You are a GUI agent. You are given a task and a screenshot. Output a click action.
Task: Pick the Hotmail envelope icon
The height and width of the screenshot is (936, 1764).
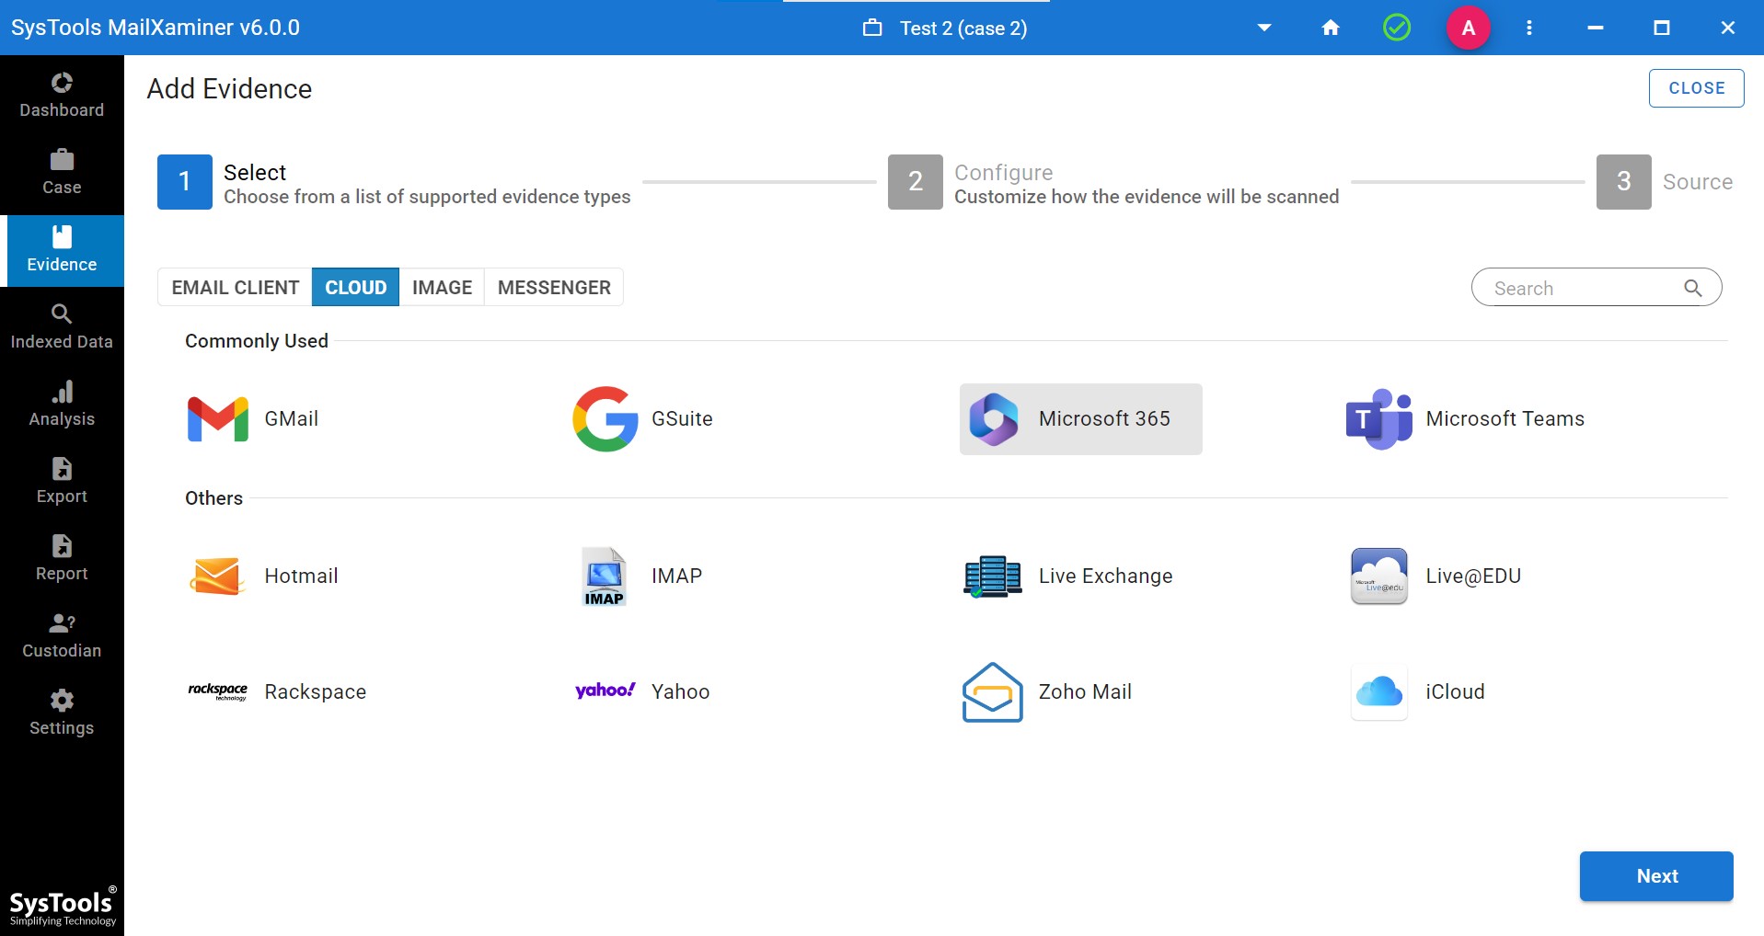(217, 576)
